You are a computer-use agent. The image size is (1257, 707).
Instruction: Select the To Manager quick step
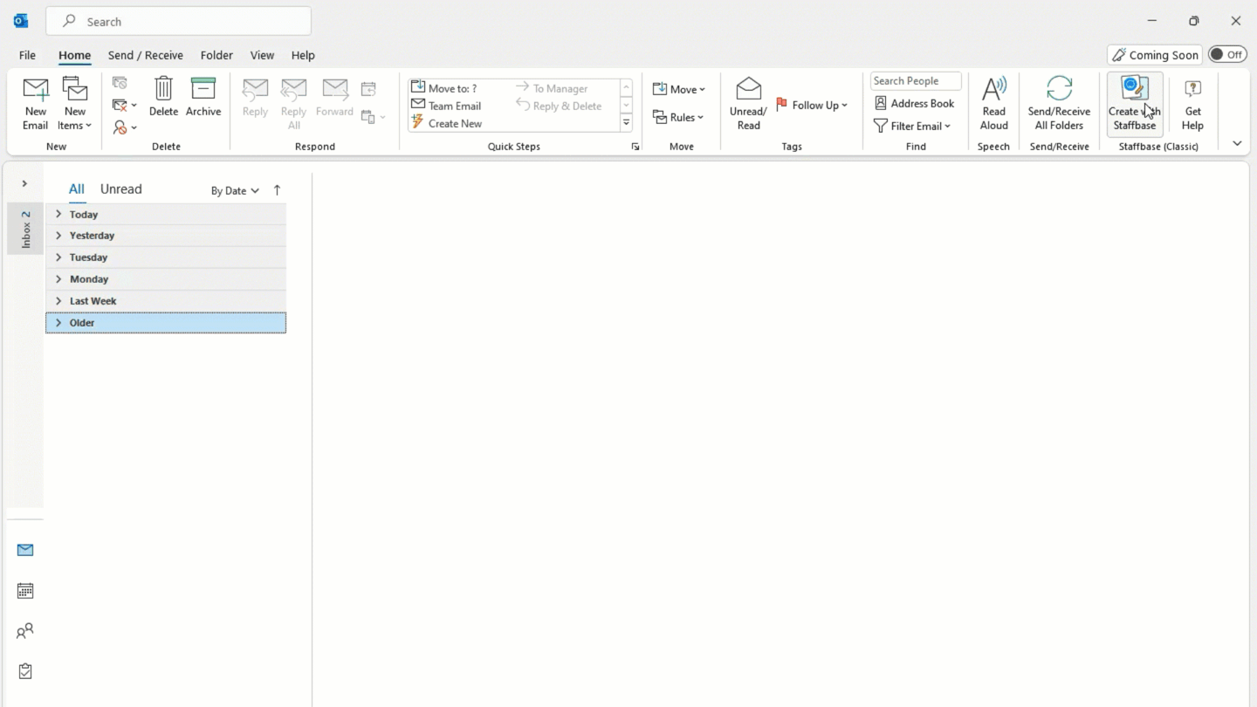(x=552, y=88)
